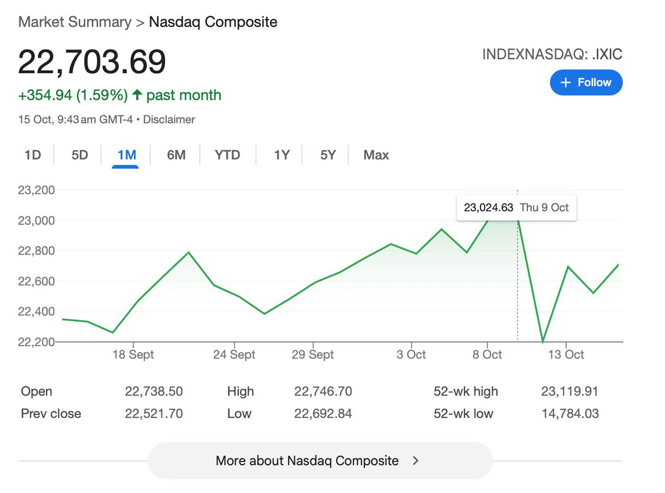Select the 5Y range tab
The image size is (665, 493).
[328, 155]
